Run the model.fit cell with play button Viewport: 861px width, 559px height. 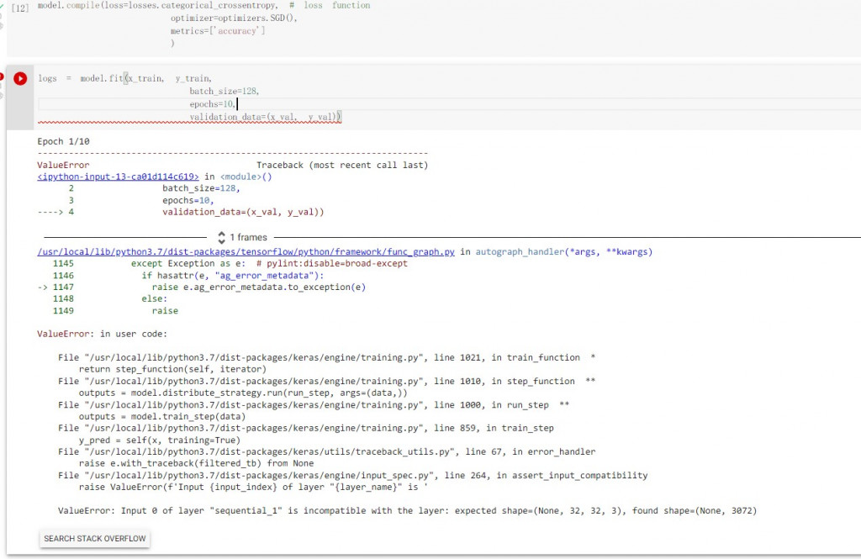(x=20, y=78)
